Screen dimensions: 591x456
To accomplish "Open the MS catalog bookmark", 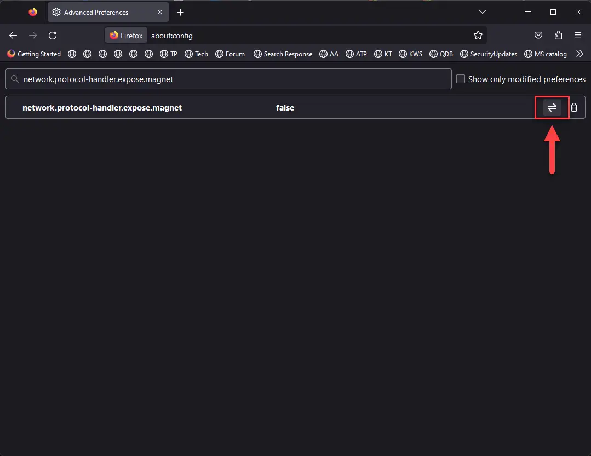I will pyautogui.click(x=546, y=54).
